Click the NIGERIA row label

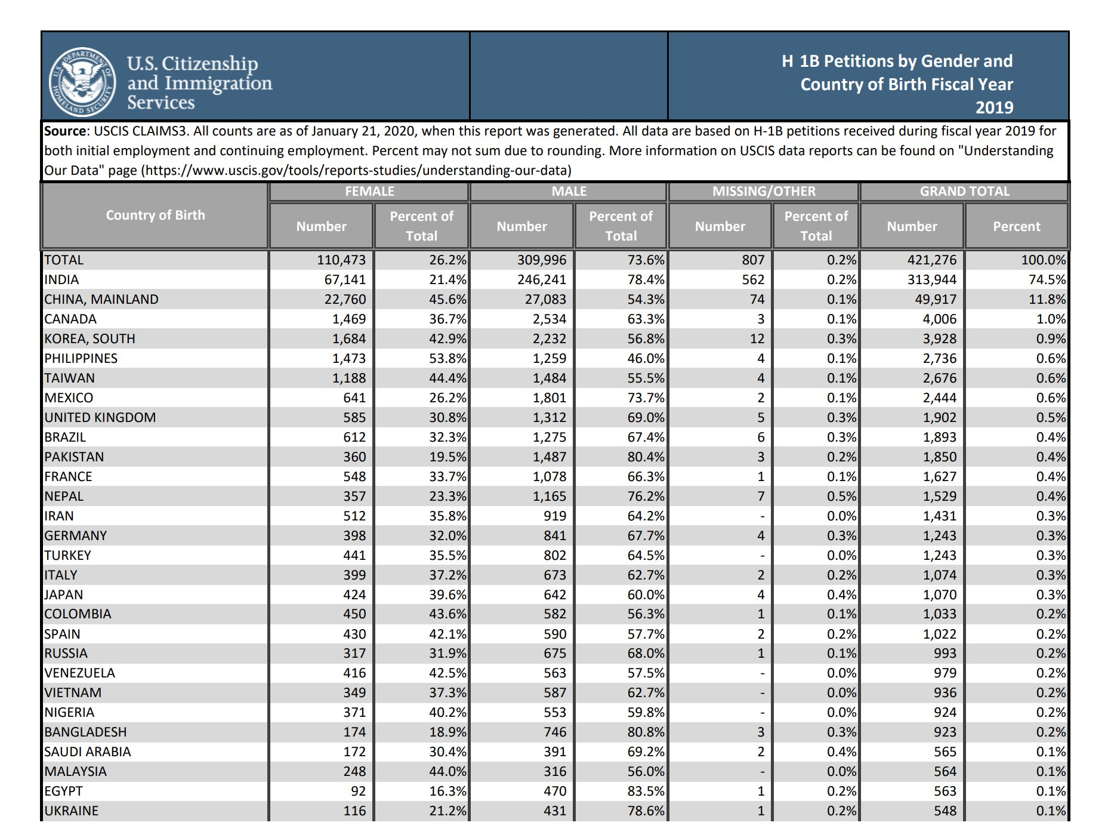click(x=69, y=713)
